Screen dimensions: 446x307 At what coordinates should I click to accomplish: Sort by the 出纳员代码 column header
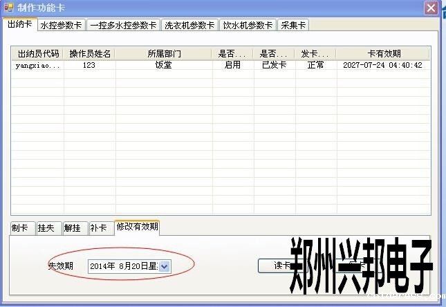pos(38,53)
